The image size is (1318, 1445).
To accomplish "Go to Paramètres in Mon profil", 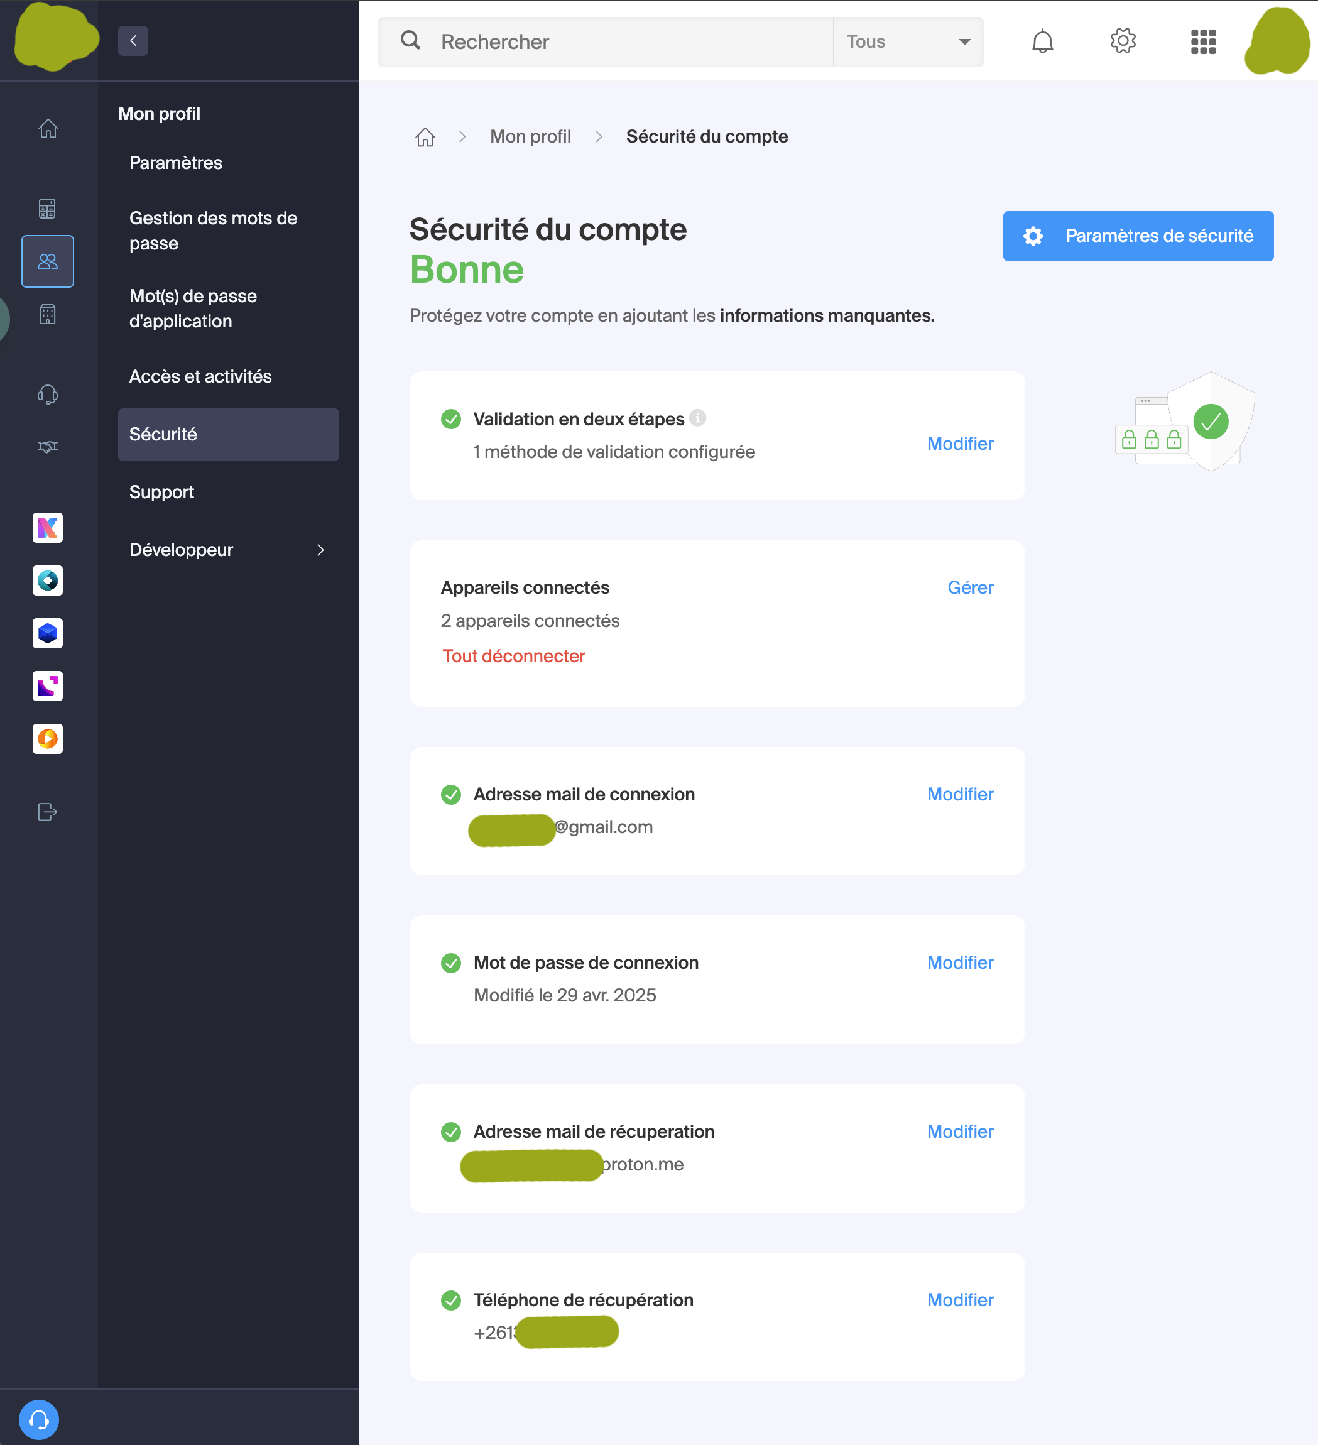I will 176,163.
